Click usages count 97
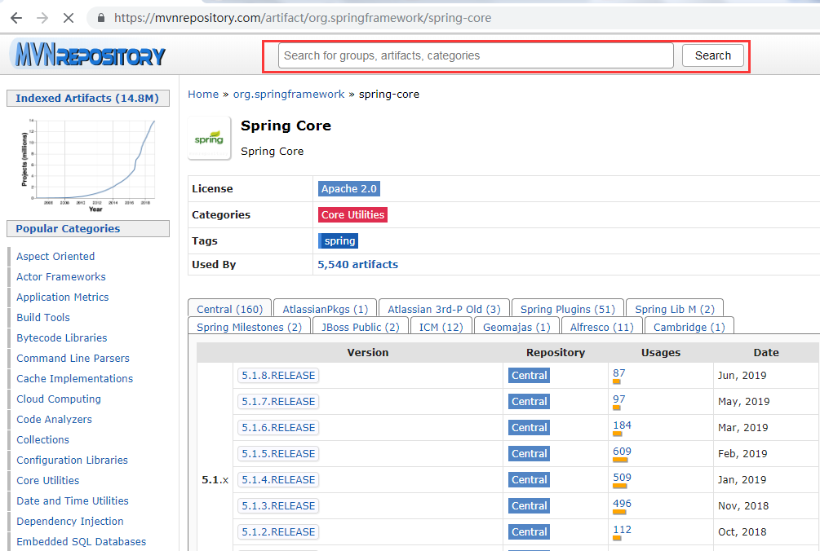This screenshot has height=551, width=820. [x=618, y=399]
